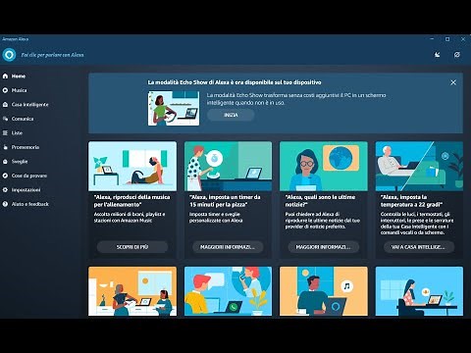Click 'Alexa, riproduci della musica per l'allenamento' title
The width and height of the screenshot is (471, 353).
point(131,201)
